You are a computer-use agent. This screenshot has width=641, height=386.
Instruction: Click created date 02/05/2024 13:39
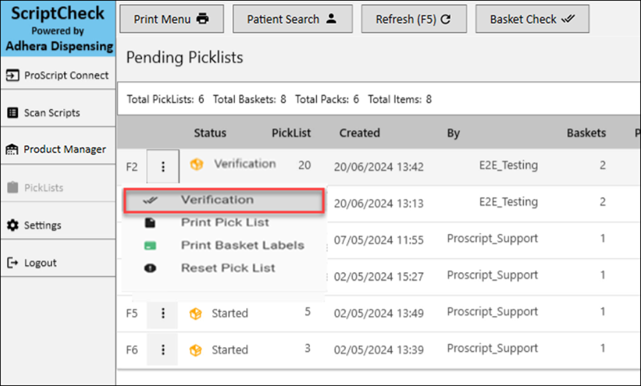(378, 350)
